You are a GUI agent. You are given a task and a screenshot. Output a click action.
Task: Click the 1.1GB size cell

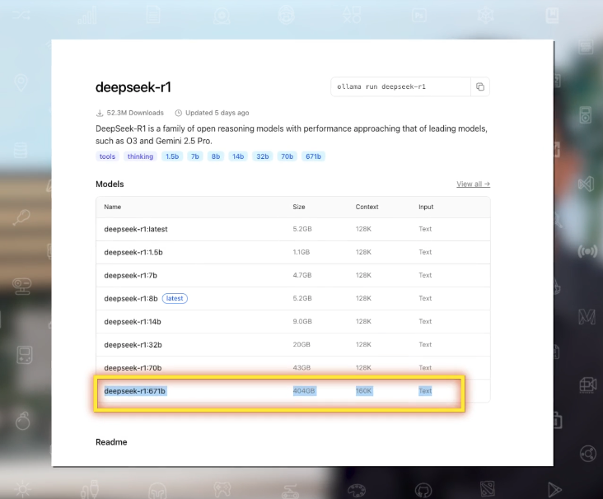[x=301, y=252]
